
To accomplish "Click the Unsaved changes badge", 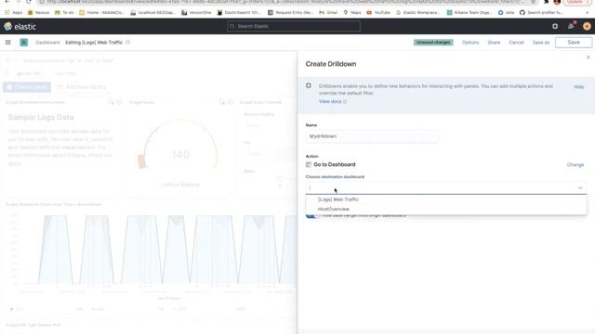I will pos(433,43).
